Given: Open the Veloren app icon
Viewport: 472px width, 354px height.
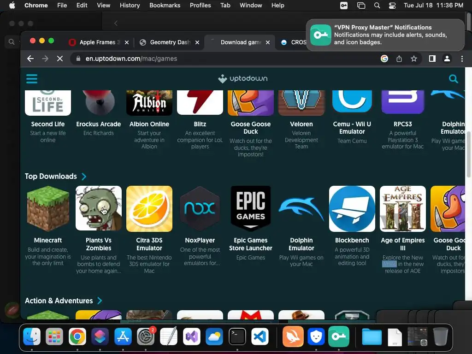Looking at the screenshot, I should [301, 103].
